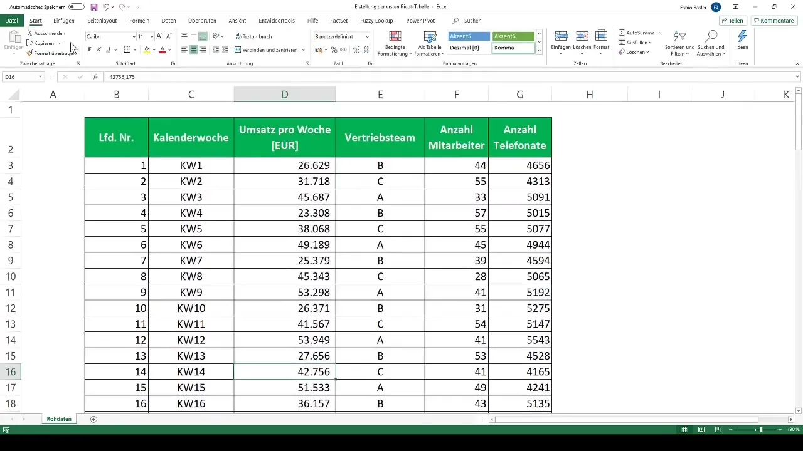Switch to the Entwicklertools tab
The width and height of the screenshot is (803, 451).
tap(277, 21)
